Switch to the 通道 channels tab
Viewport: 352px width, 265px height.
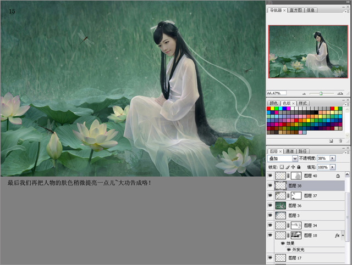[290, 151]
